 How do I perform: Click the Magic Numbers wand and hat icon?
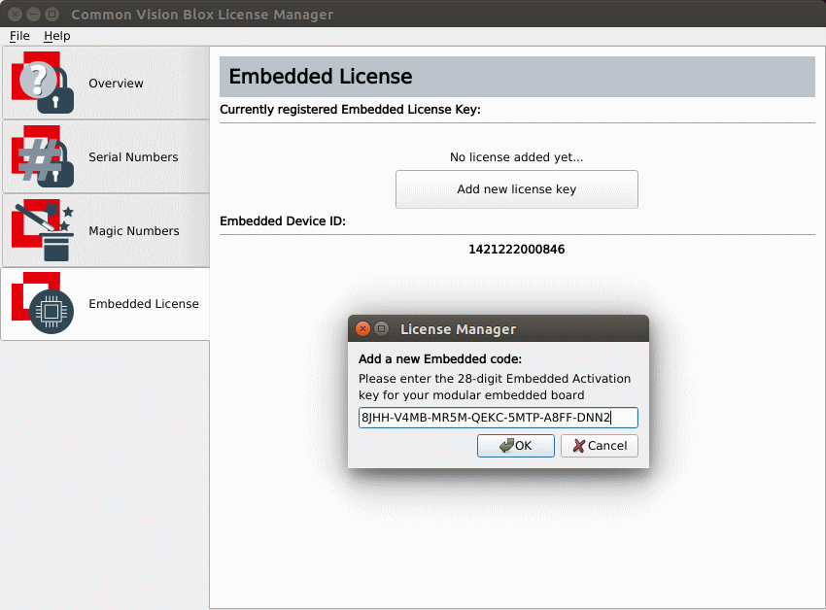coord(43,231)
